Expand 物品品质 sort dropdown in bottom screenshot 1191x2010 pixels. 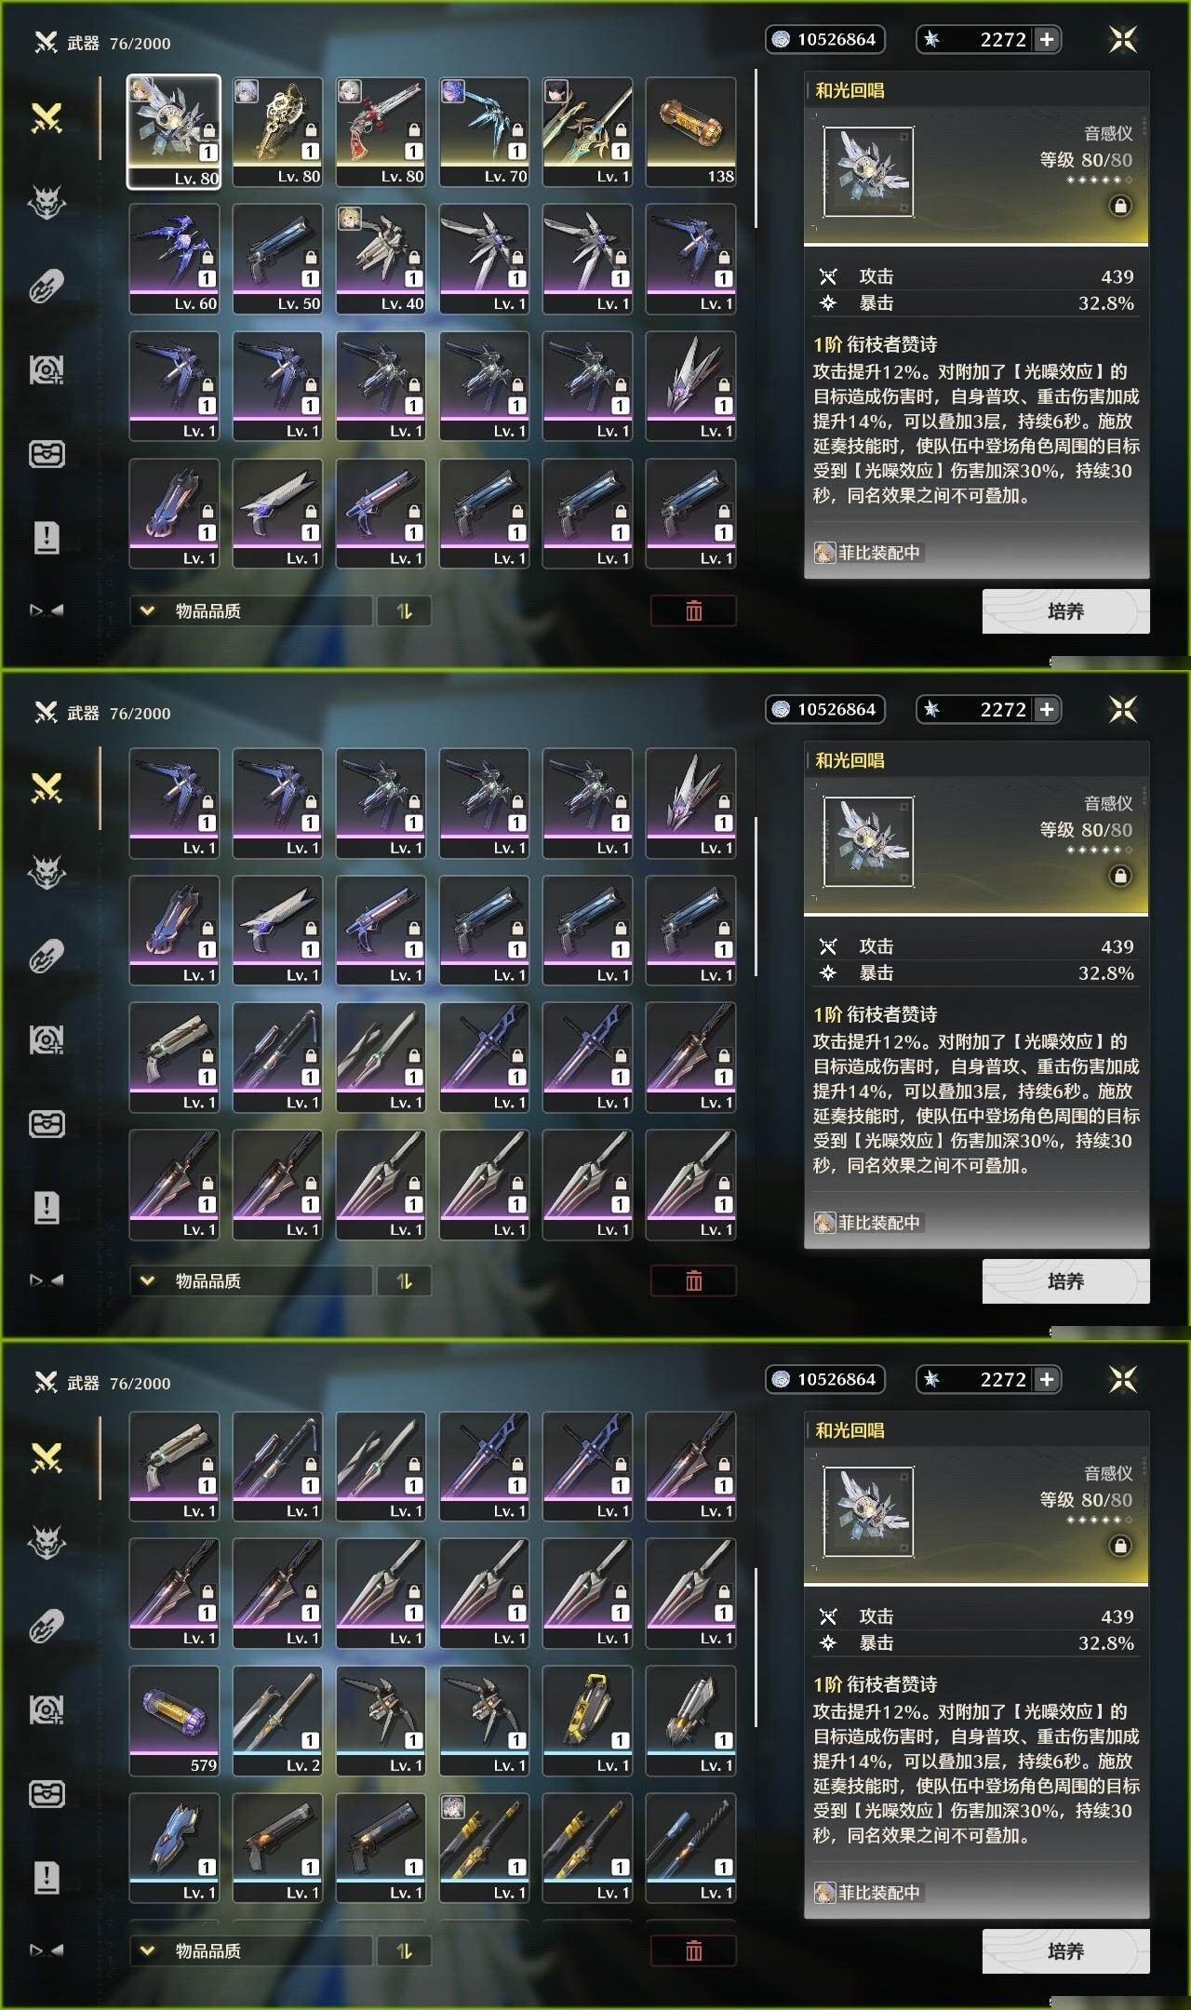coord(251,1951)
